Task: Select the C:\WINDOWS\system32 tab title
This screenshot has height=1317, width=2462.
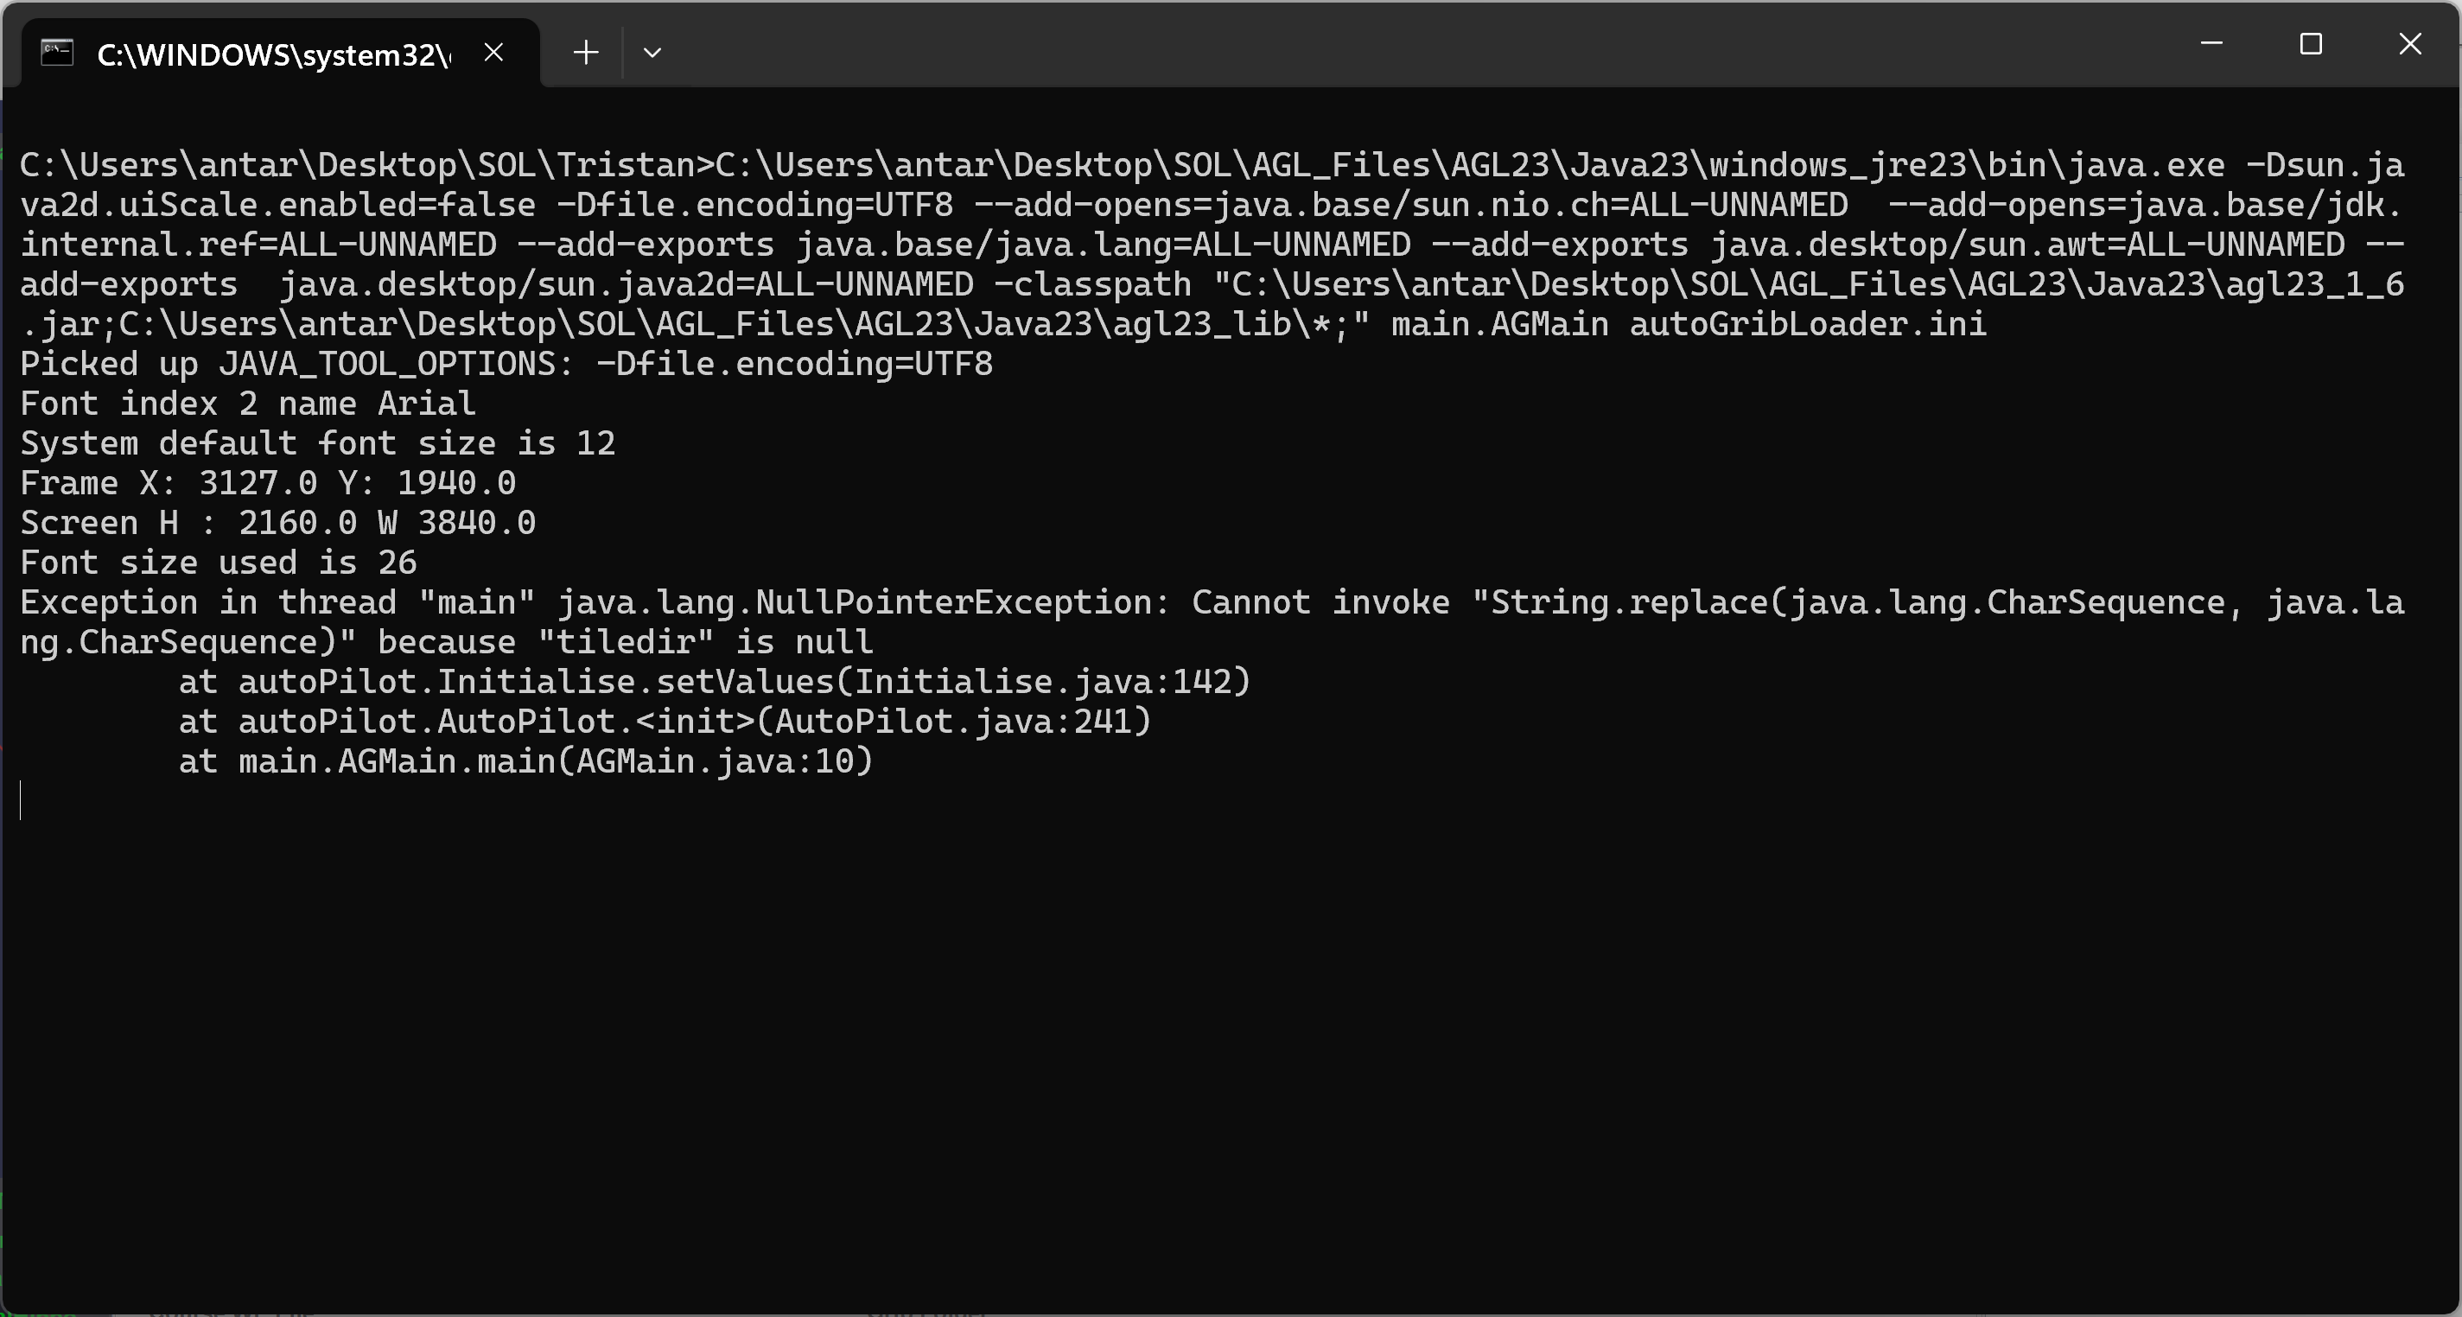Action: 273,55
